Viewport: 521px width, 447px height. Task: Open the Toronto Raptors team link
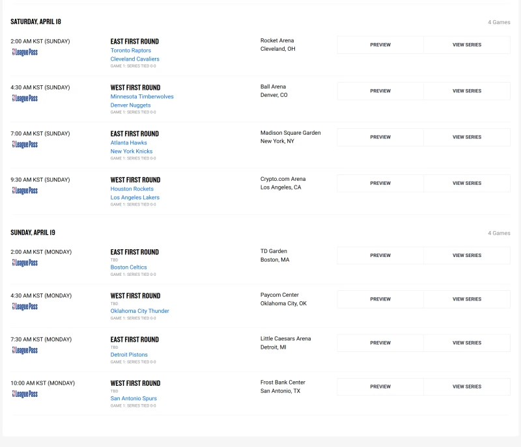[x=131, y=51]
